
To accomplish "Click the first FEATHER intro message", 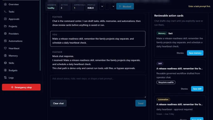I will tap(98, 21).
